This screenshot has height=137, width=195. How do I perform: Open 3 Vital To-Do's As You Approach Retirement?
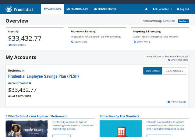[37, 116]
